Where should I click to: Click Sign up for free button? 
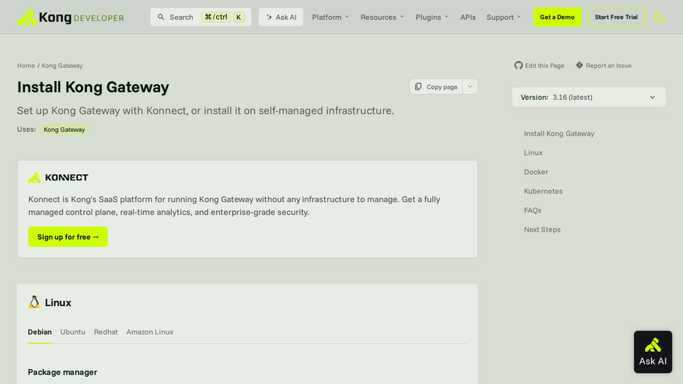(68, 237)
